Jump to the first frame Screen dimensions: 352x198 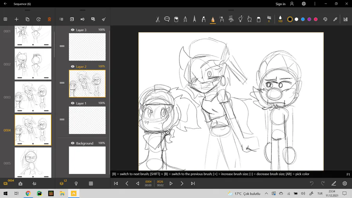116,184
